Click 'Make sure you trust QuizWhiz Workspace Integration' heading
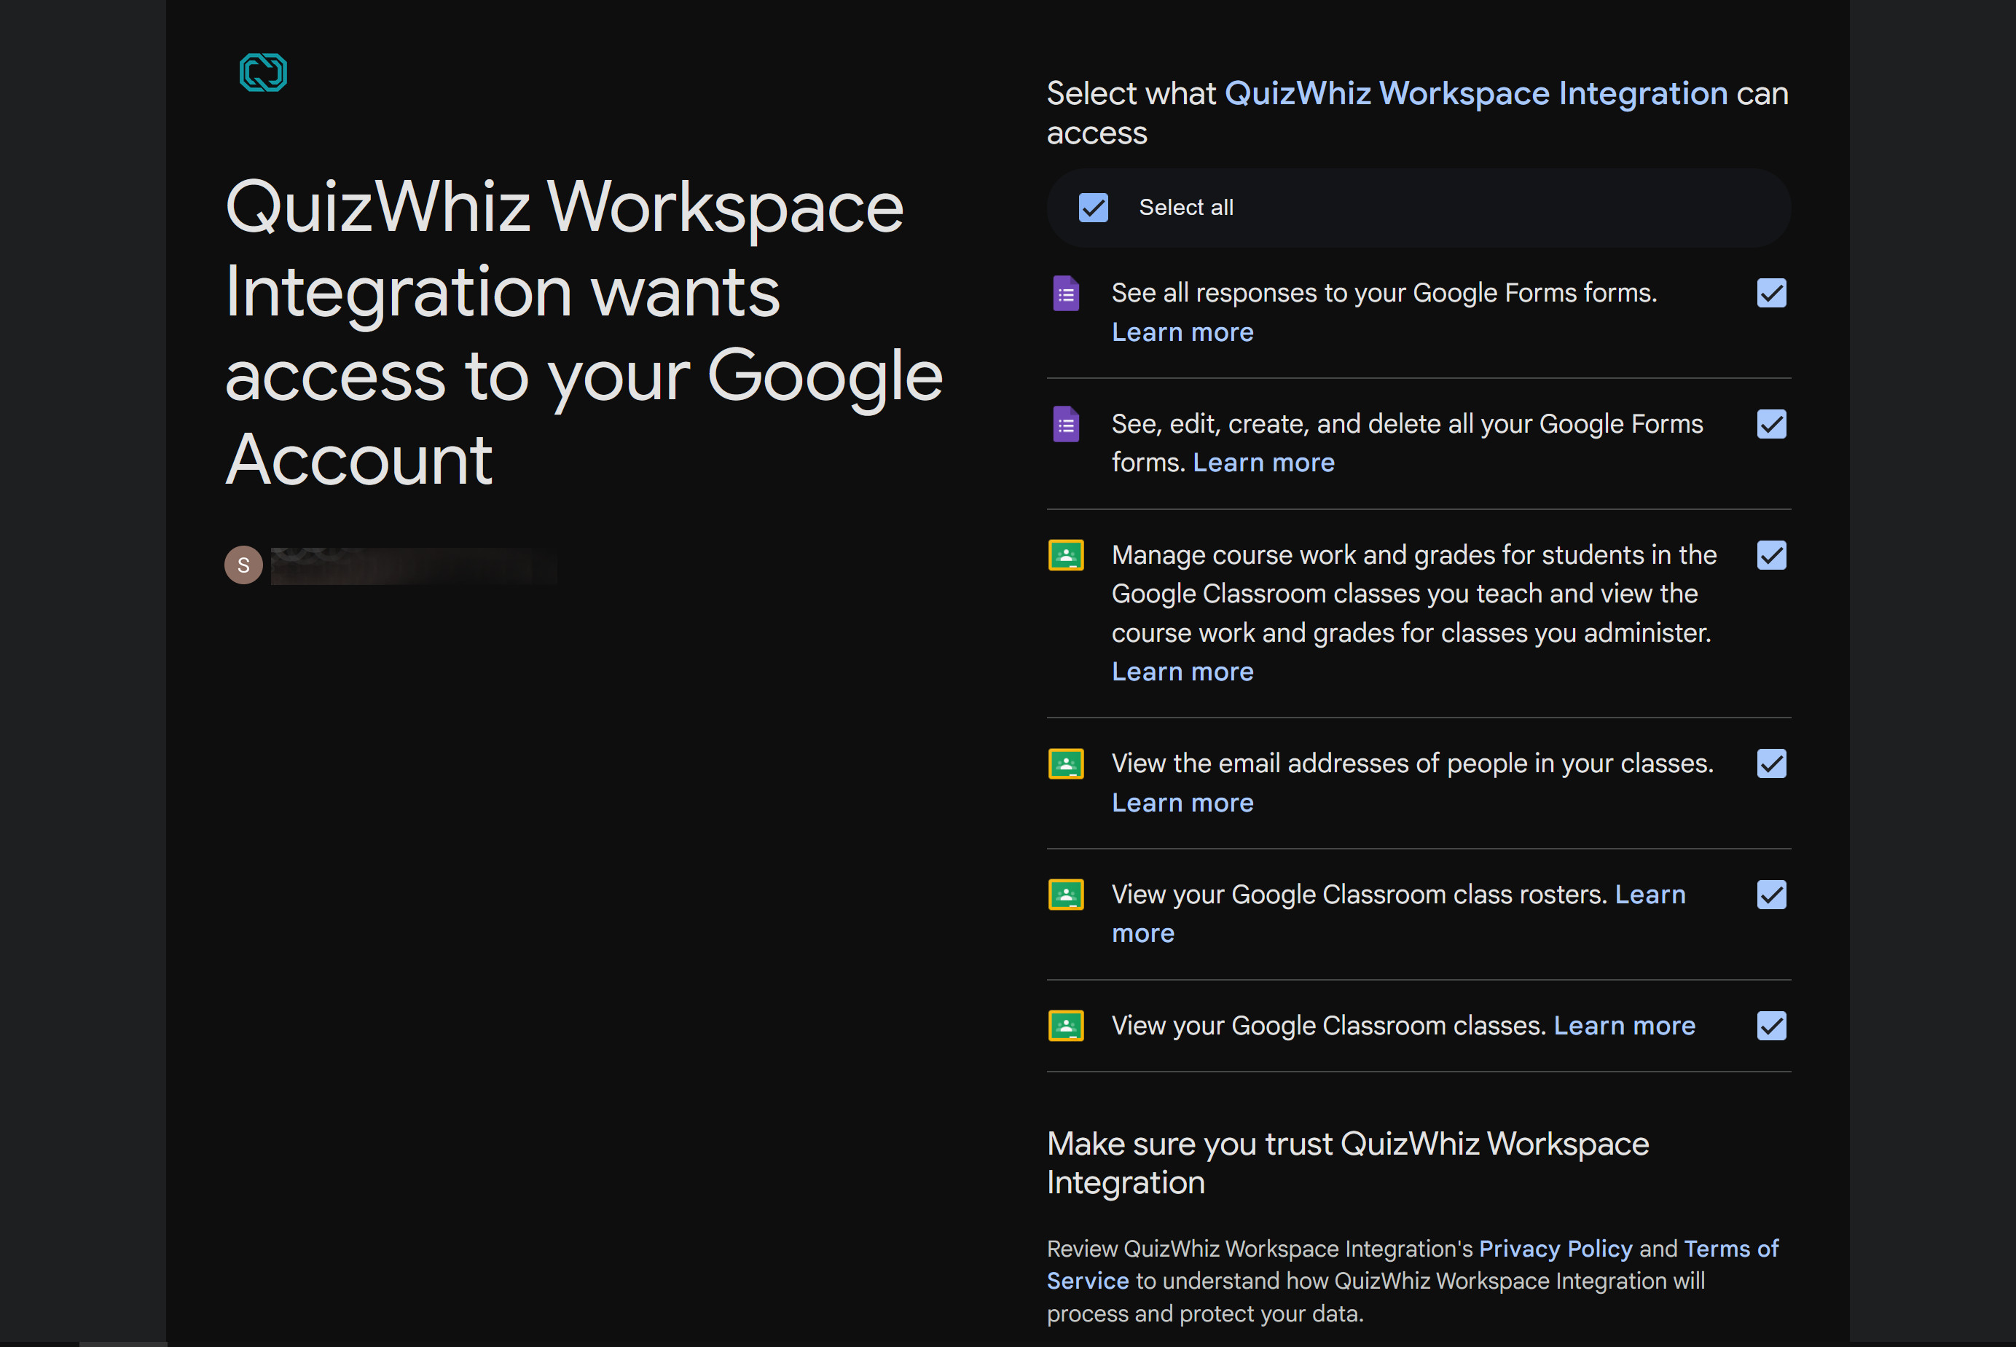 [x=1348, y=1163]
